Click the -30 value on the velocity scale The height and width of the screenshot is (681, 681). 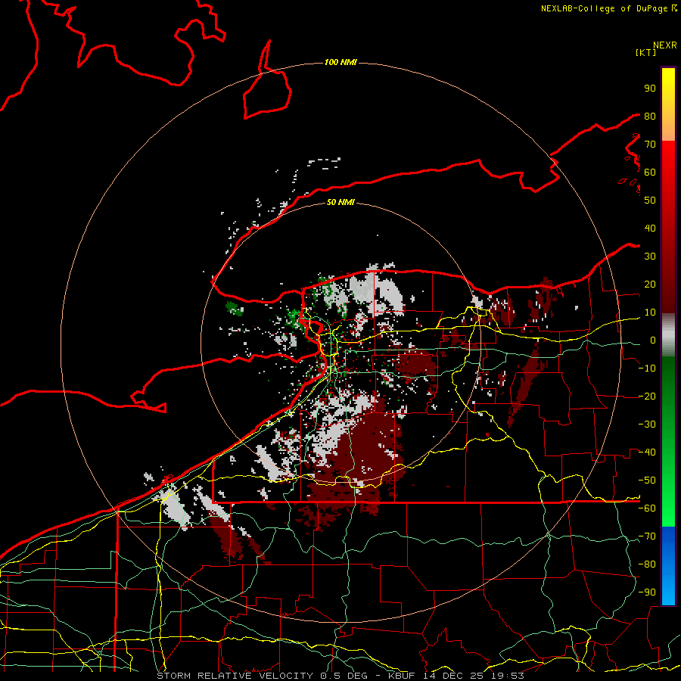[647, 424]
